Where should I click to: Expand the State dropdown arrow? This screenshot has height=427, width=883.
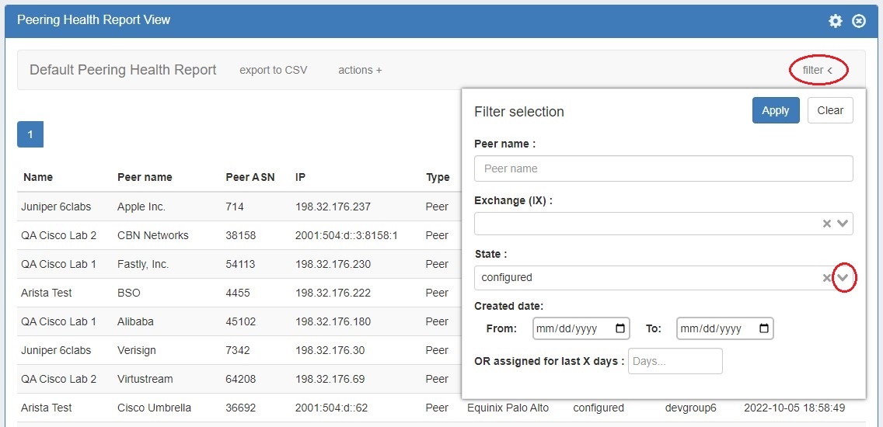click(843, 278)
